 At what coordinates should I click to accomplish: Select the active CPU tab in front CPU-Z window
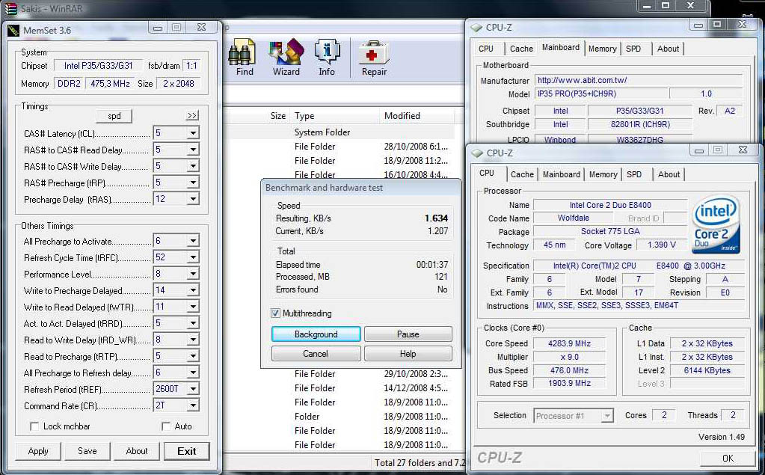click(x=487, y=174)
